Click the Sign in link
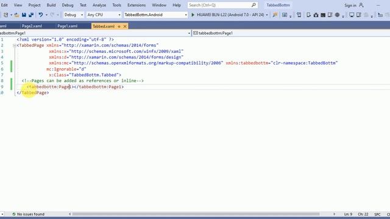 (350, 5)
